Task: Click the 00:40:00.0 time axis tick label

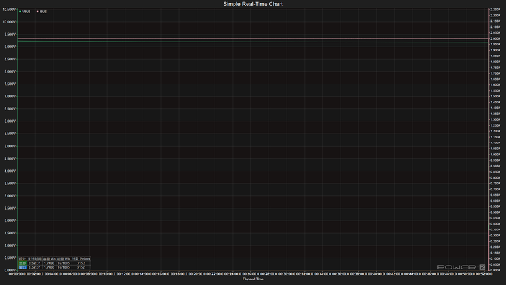Action: pos(376,274)
